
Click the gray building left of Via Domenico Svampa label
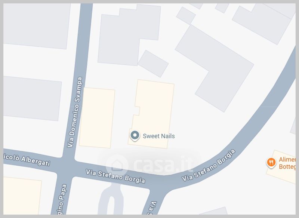(33, 98)
